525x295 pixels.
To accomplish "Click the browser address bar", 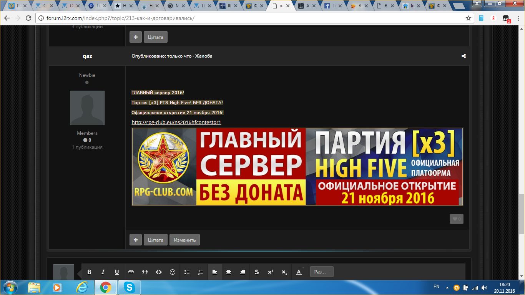I will coord(250,18).
